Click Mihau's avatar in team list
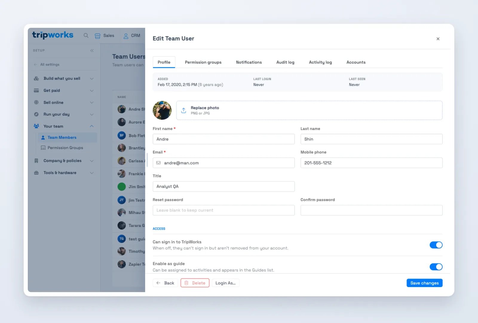The height and width of the screenshot is (323, 478). (x=122, y=213)
